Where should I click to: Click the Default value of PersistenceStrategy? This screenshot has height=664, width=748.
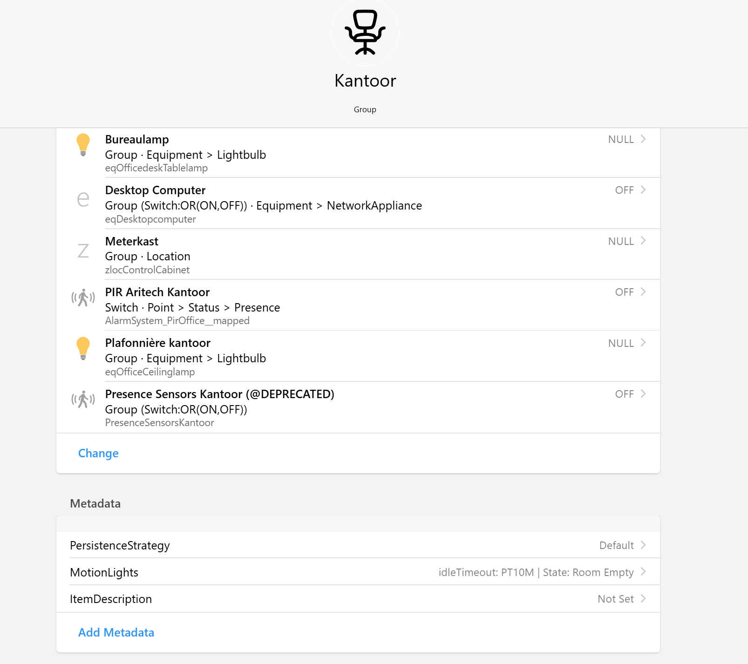tap(617, 545)
